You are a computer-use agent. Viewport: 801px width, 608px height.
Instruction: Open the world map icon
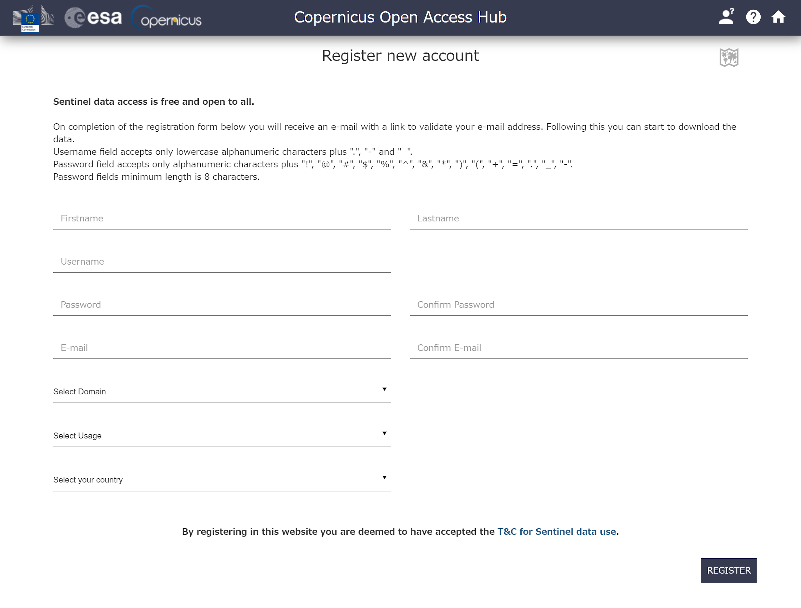pos(729,57)
